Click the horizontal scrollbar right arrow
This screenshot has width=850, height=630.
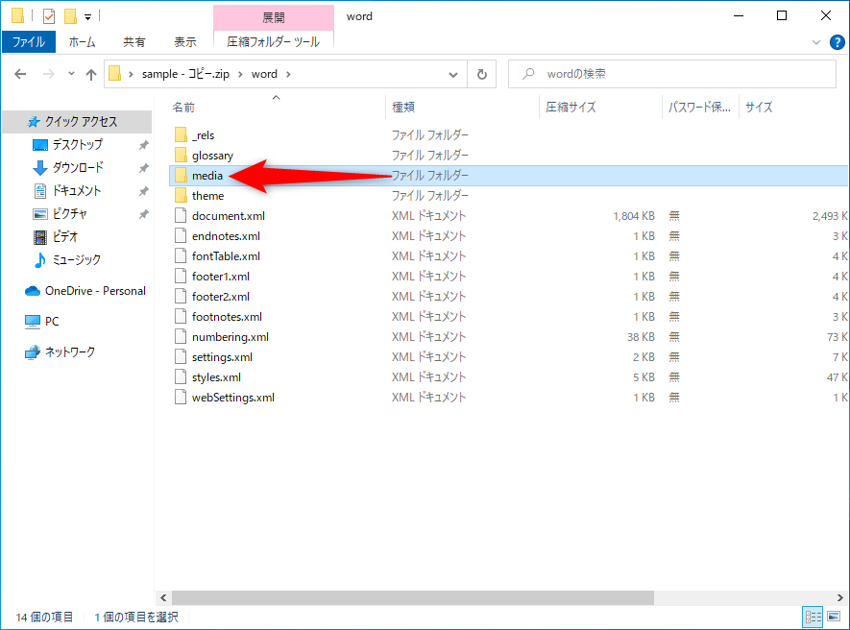click(839, 597)
